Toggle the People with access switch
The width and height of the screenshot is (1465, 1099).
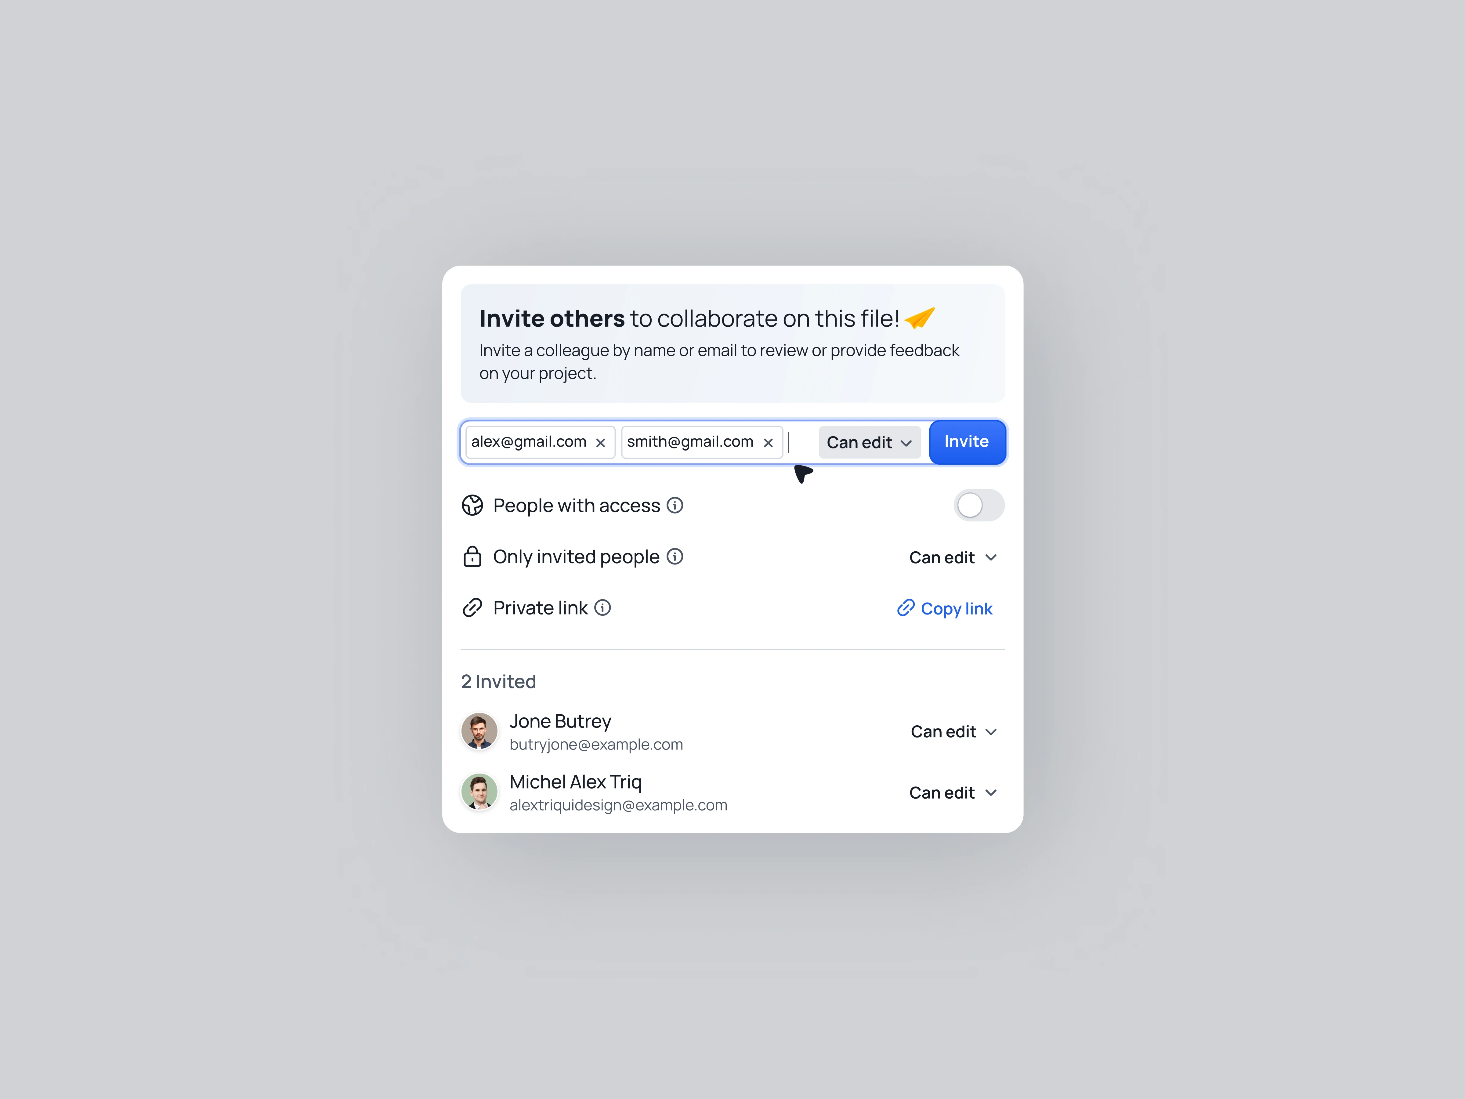[x=978, y=506]
